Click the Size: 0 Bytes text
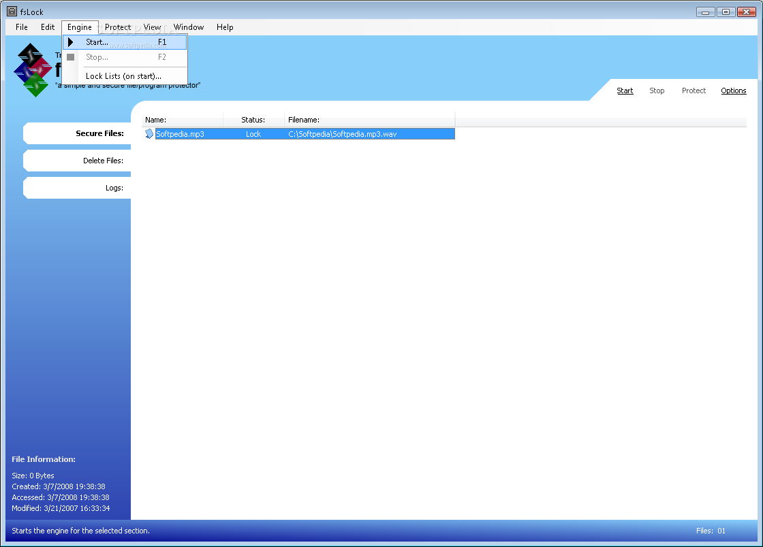The image size is (763, 547). [x=33, y=476]
